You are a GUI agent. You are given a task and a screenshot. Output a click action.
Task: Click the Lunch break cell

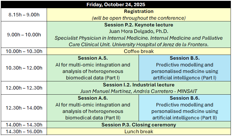click(x=139, y=131)
